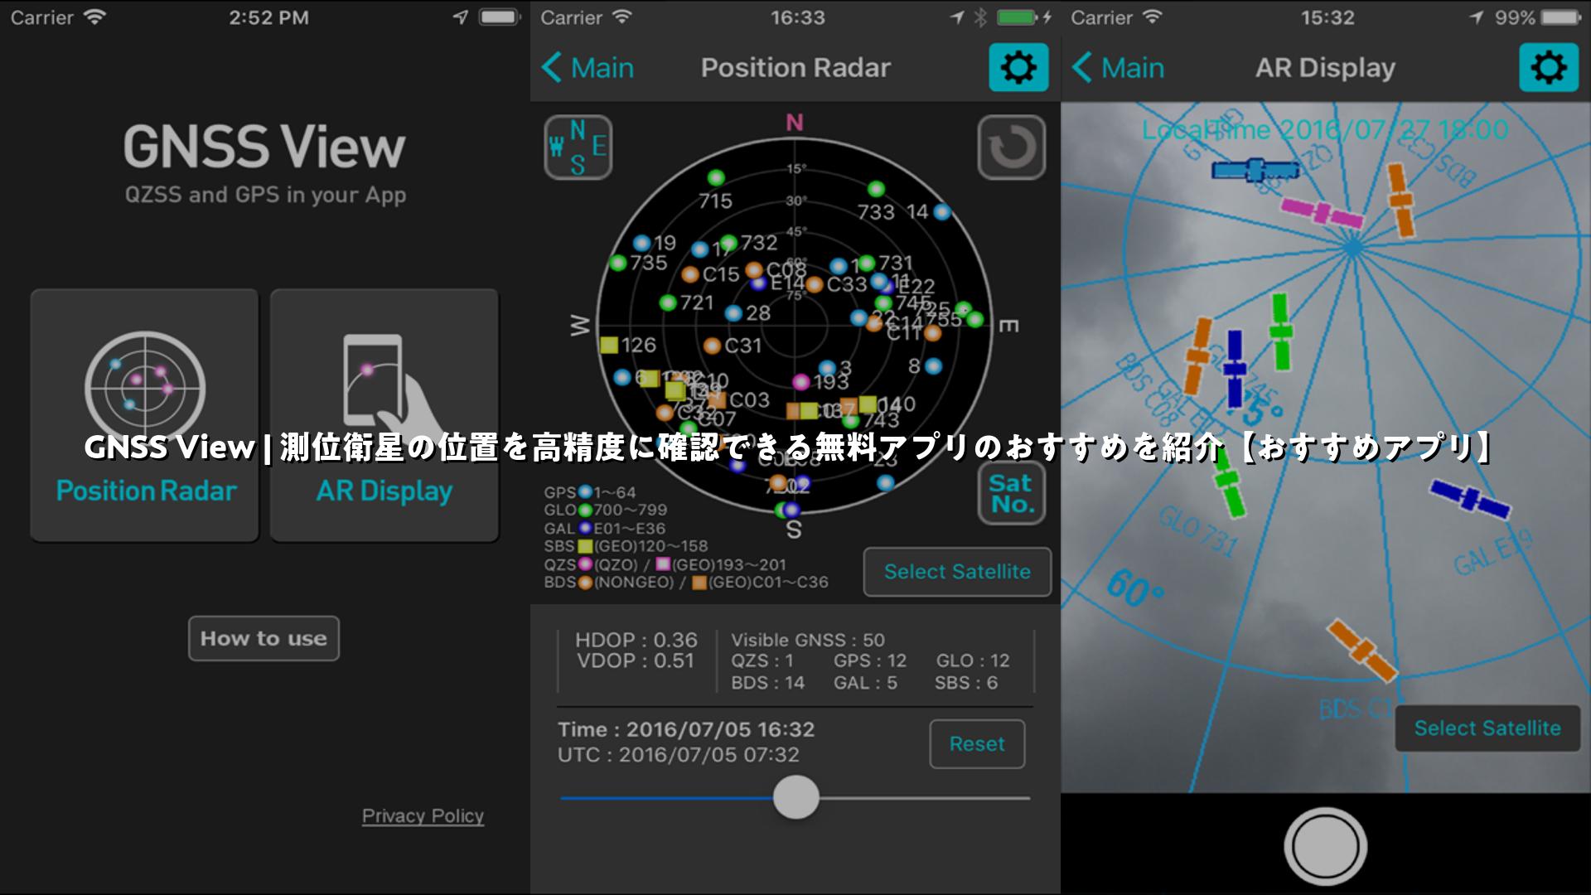The height and width of the screenshot is (895, 1591).
Task: Select SBAS satellite 126 on radar
Action: click(x=609, y=345)
